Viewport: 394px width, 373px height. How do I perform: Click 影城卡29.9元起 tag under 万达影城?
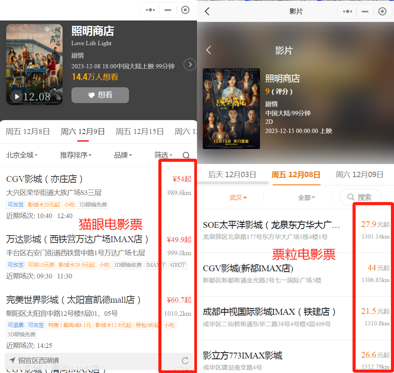point(76,265)
